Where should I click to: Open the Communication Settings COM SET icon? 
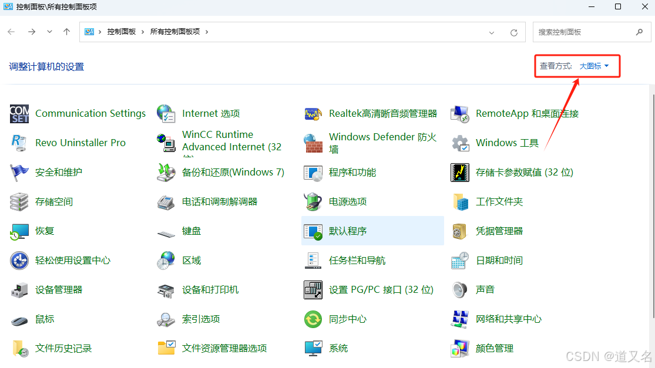point(19,113)
